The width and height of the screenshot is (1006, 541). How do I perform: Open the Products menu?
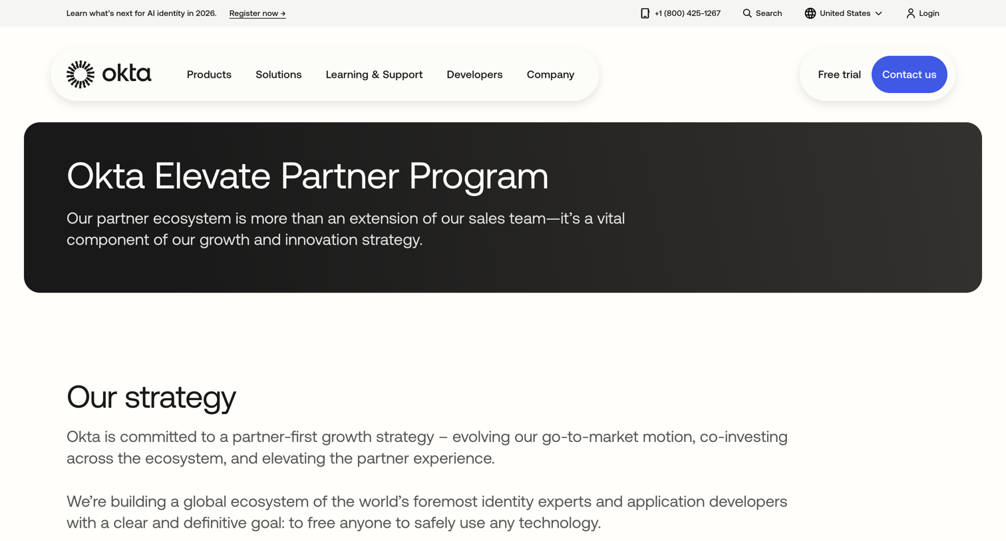[209, 74]
